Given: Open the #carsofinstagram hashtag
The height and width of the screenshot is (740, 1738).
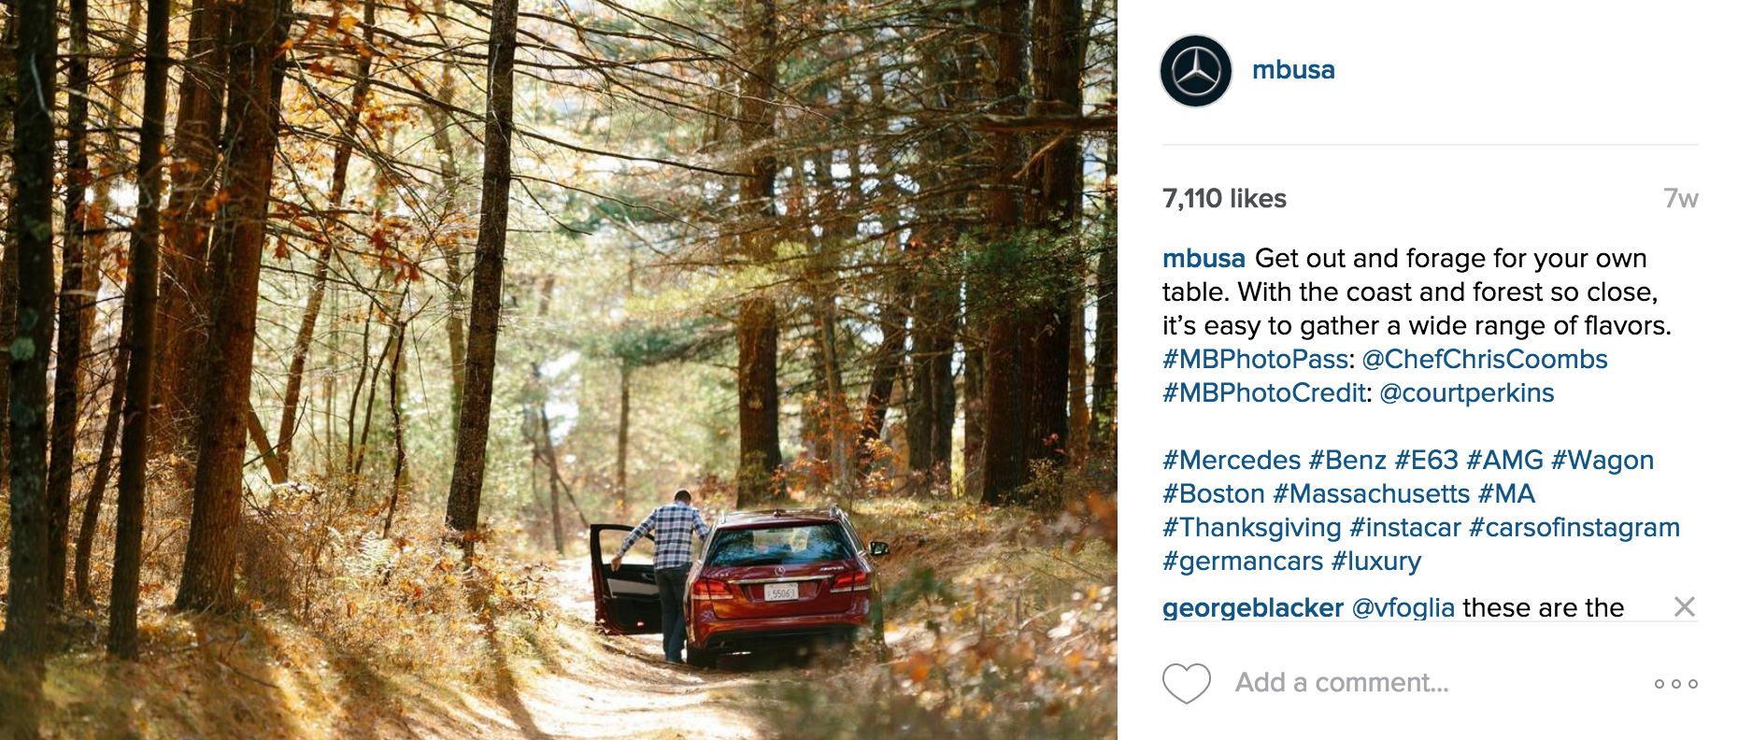Looking at the screenshot, I should coord(1574,528).
